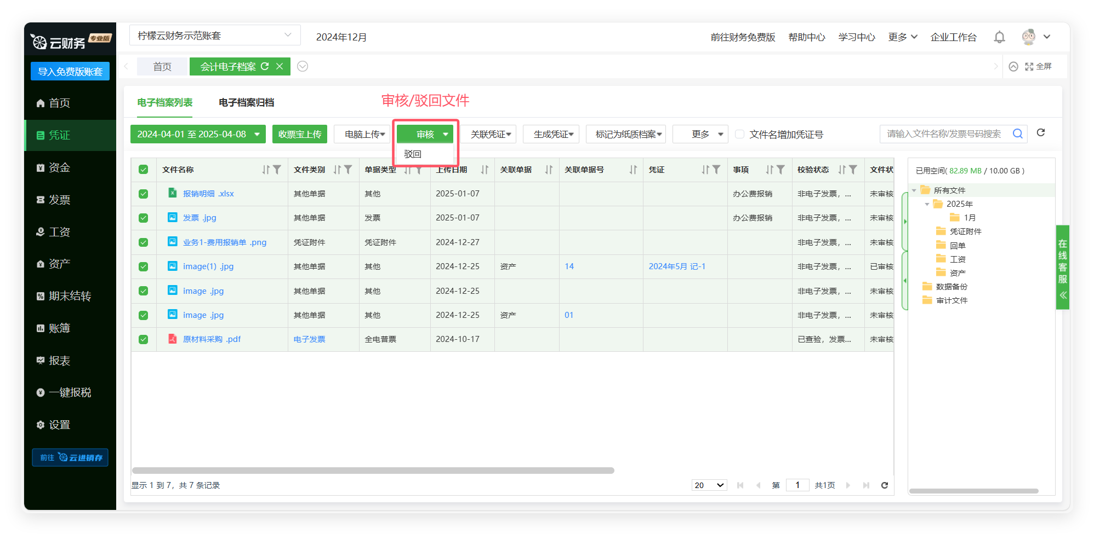Uncheck the 原材料采购.pdf row
1094x534 pixels.
coord(144,339)
